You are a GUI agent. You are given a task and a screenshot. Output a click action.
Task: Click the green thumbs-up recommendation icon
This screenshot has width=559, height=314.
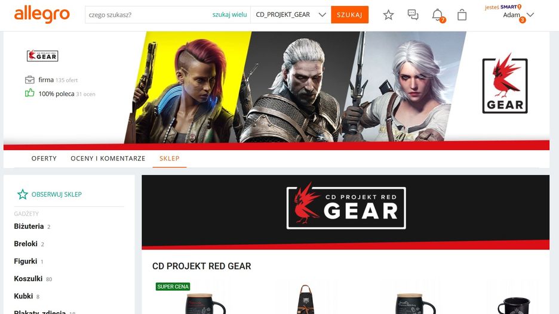[x=30, y=93]
